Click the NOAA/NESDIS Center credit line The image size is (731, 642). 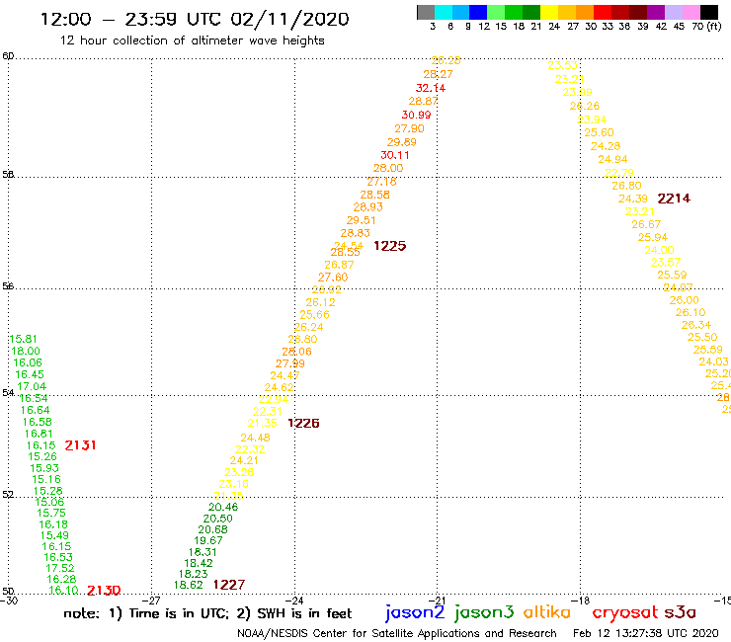pyautogui.click(x=397, y=634)
